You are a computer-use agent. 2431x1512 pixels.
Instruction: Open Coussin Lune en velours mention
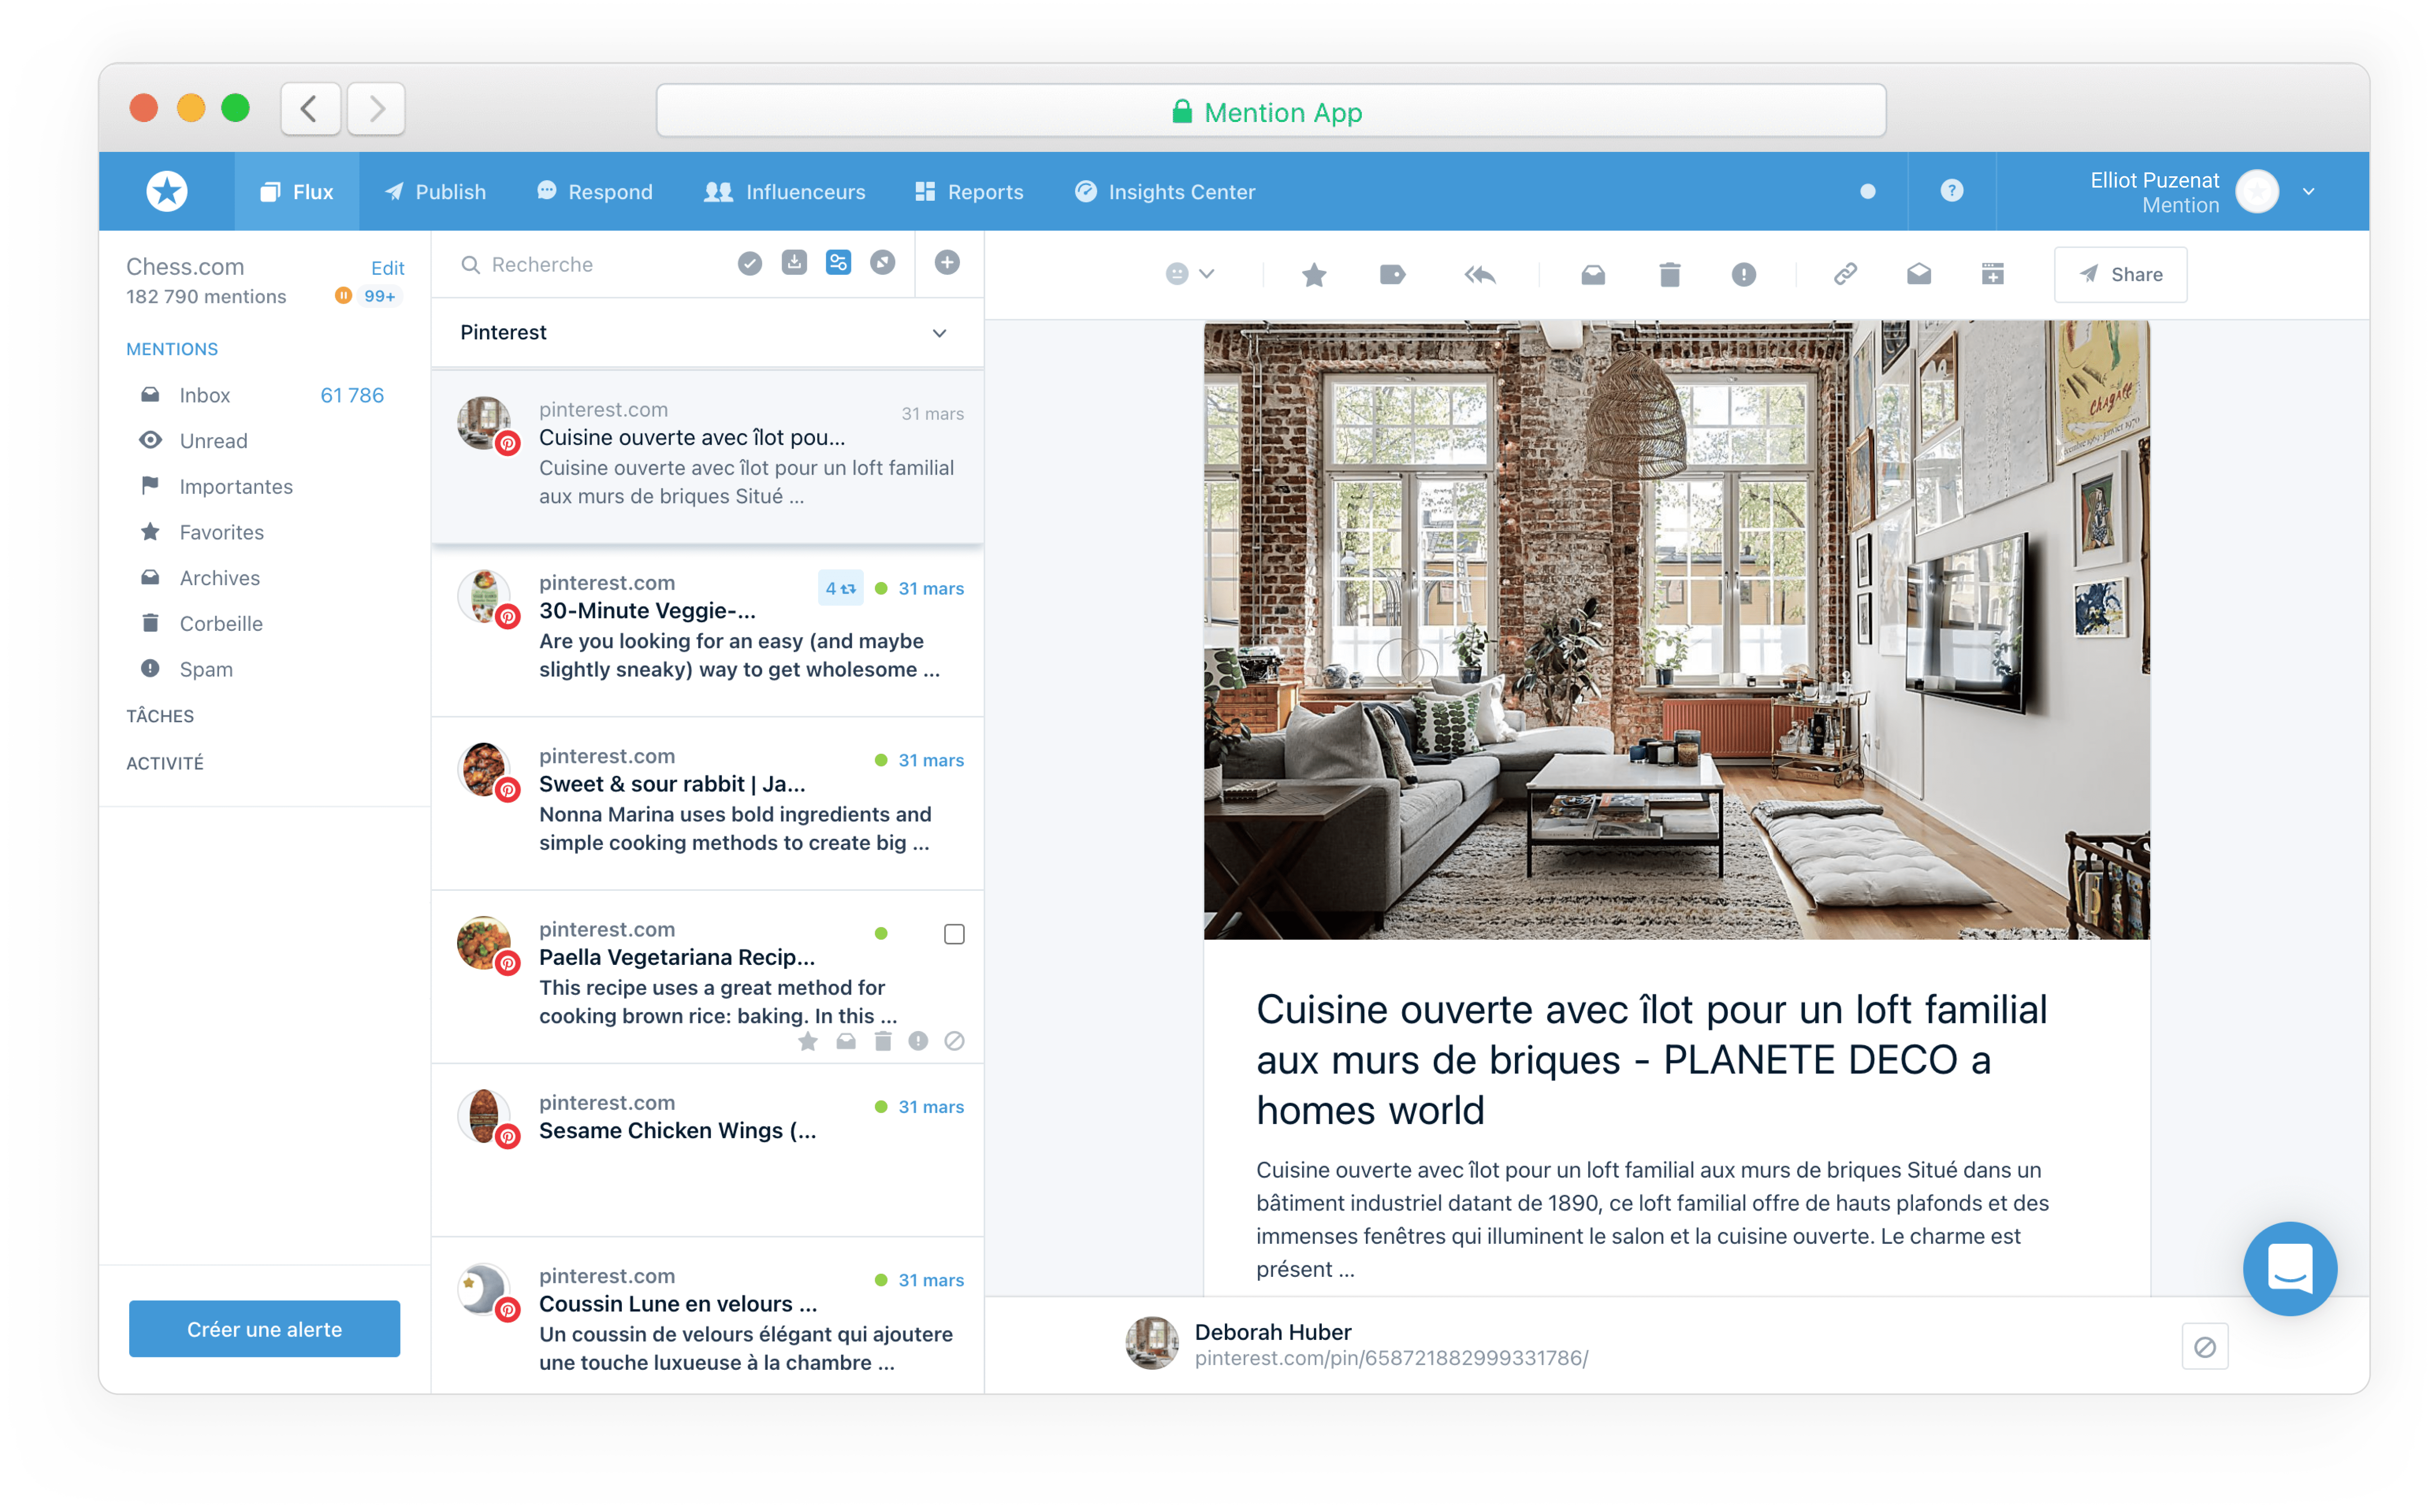click(x=707, y=1316)
